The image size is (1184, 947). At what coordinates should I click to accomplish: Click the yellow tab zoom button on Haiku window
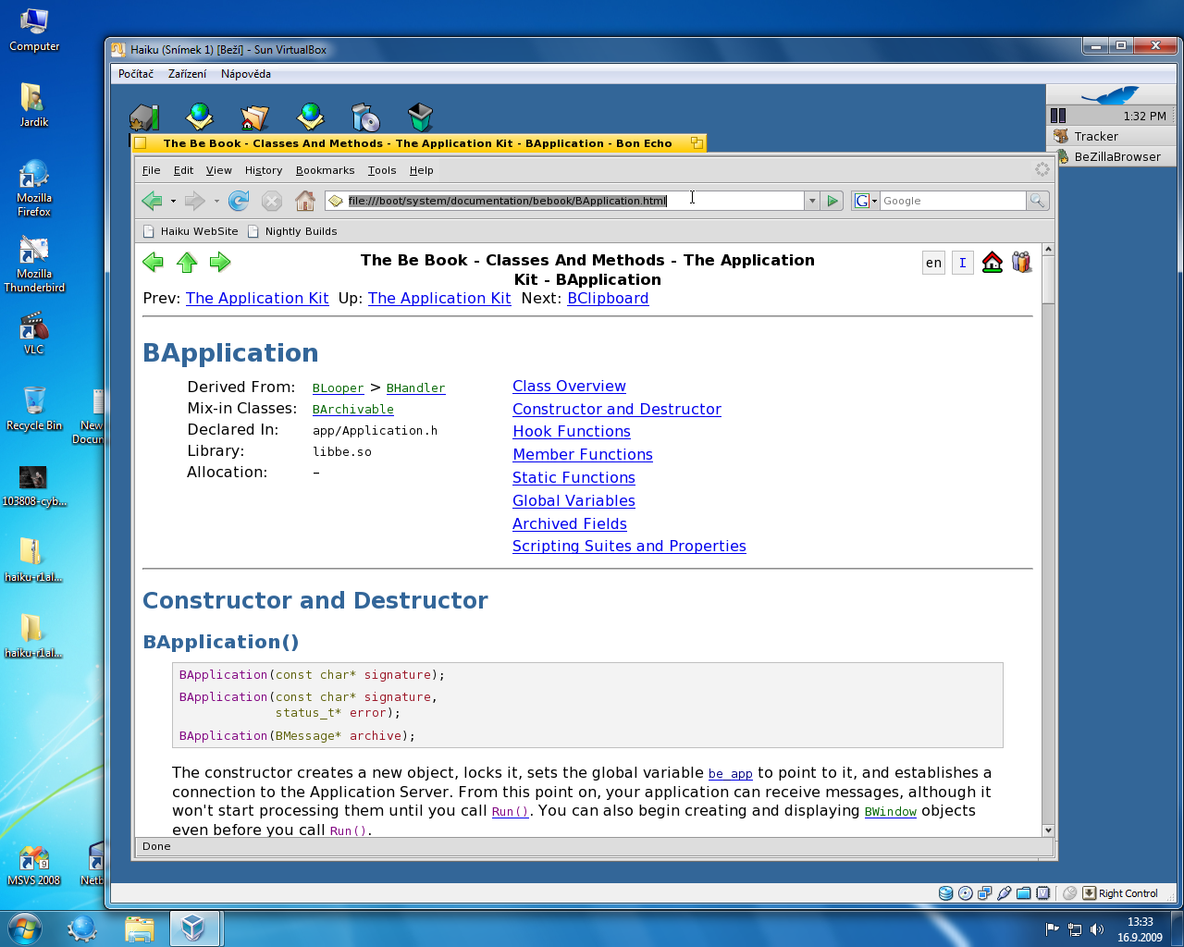point(697,142)
